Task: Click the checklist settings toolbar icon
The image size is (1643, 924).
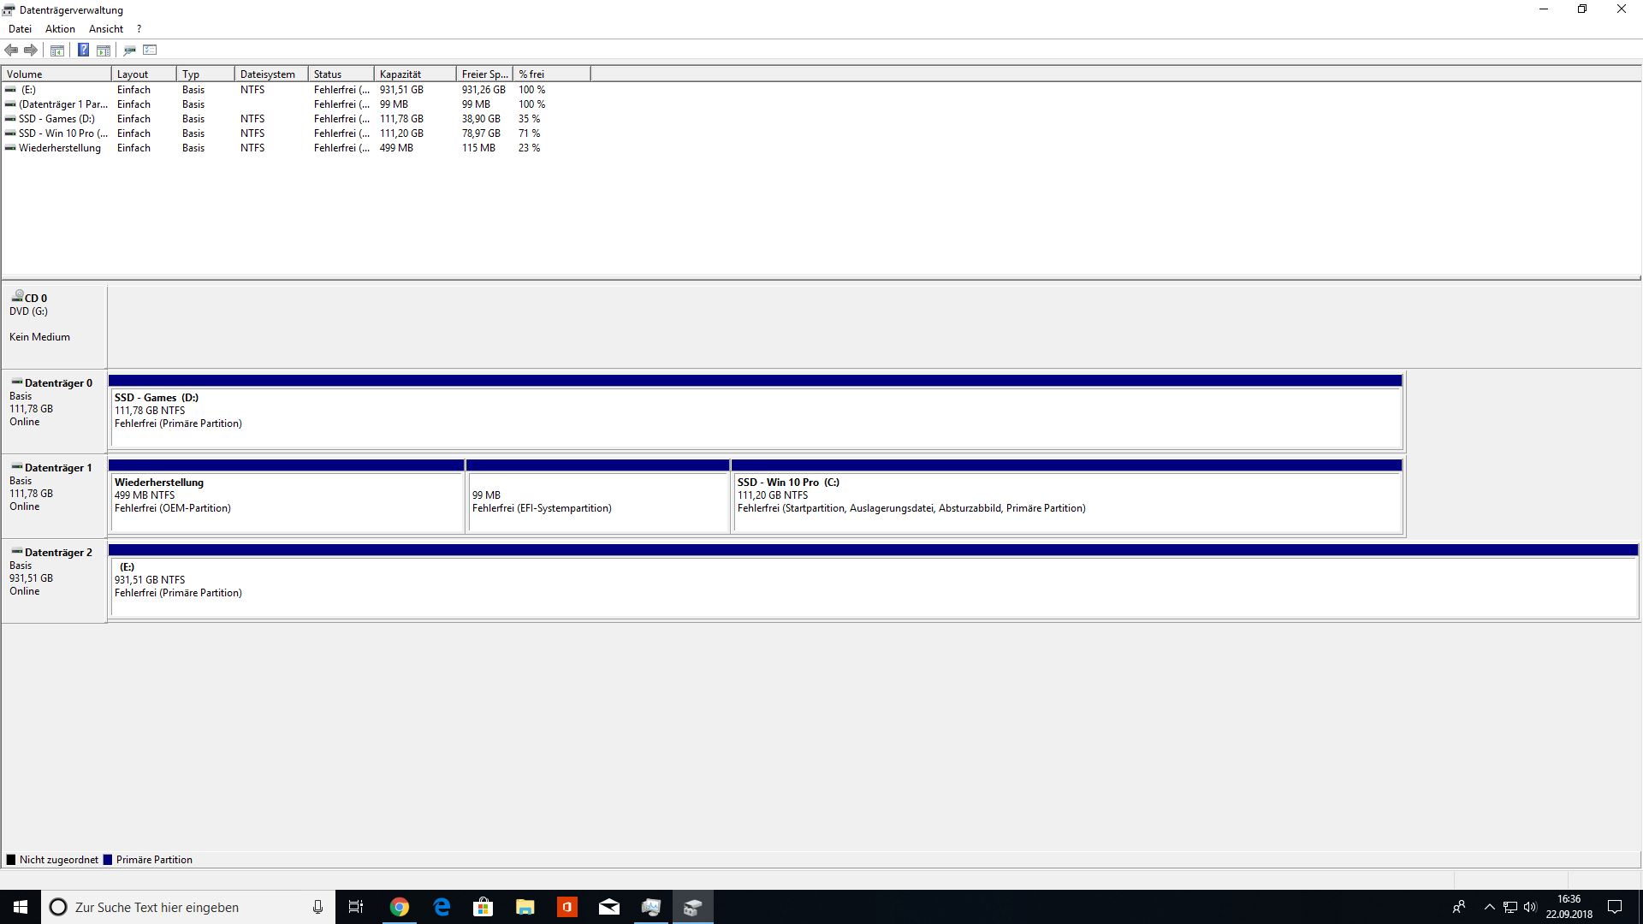Action: [151, 50]
